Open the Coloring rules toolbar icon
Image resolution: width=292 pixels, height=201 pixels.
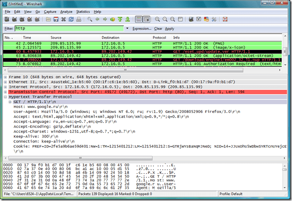[x=206, y=19]
